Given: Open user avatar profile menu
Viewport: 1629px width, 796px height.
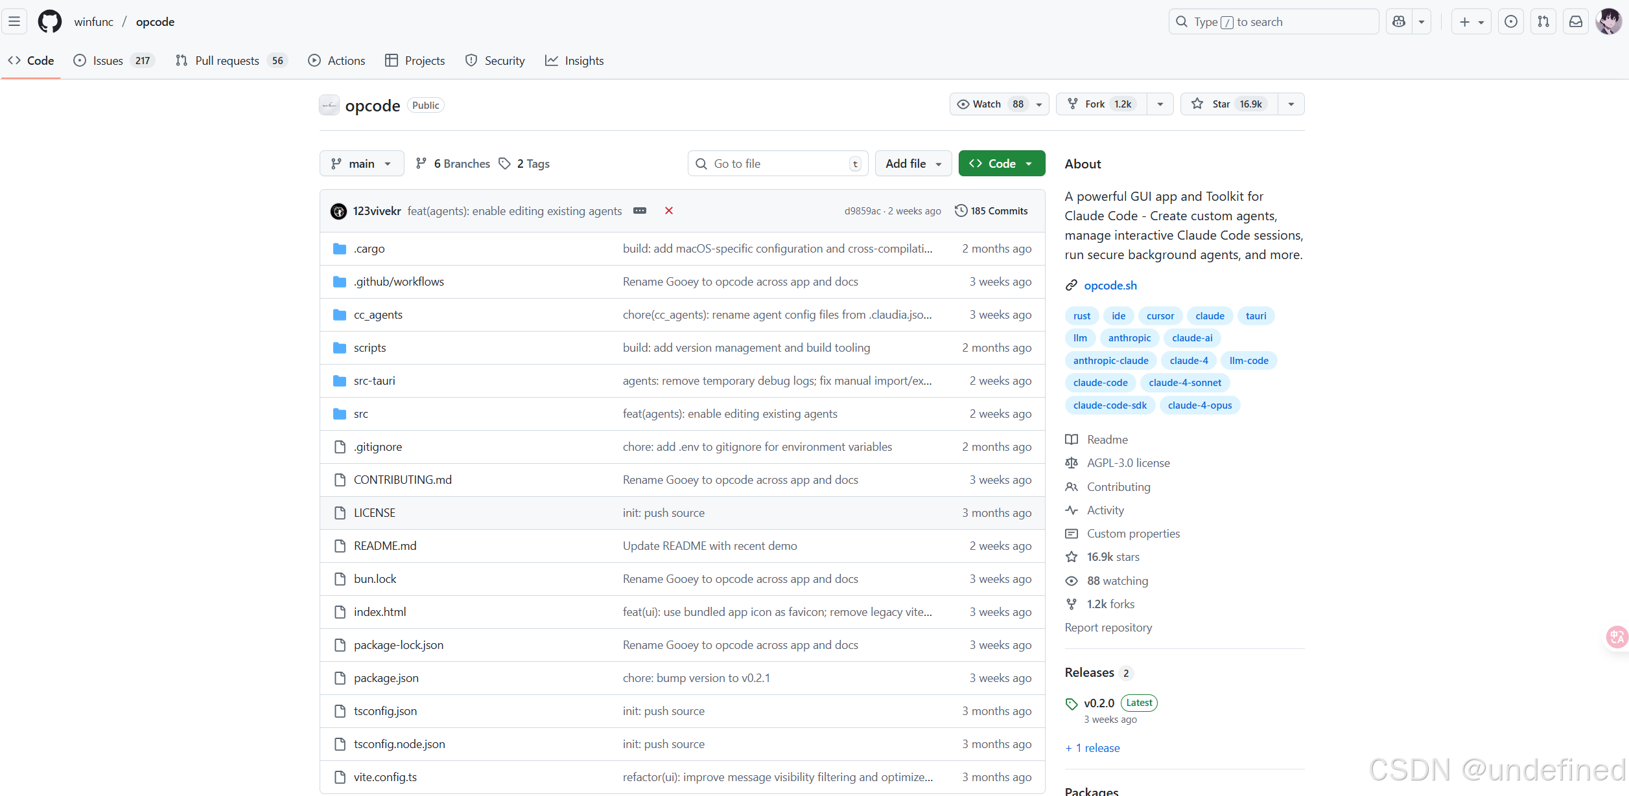Looking at the screenshot, I should [1608, 21].
